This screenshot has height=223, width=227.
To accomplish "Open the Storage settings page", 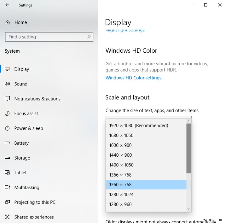I will tap(22, 158).
